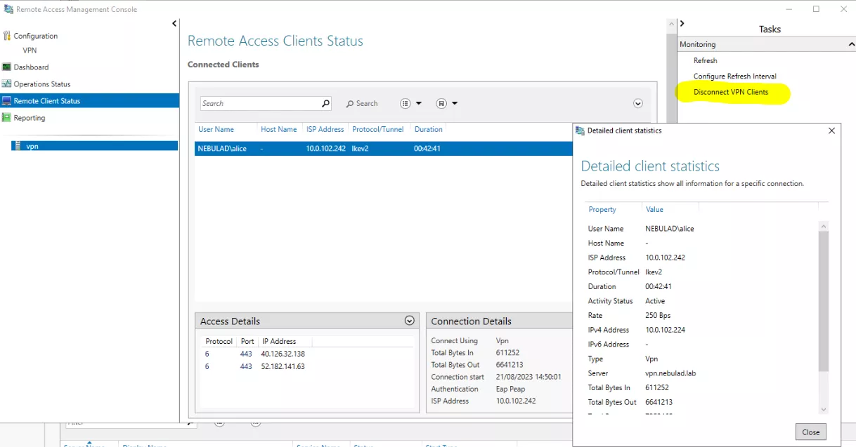Click the Eap Peap authentication value
The image size is (856, 447).
click(511, 389)
